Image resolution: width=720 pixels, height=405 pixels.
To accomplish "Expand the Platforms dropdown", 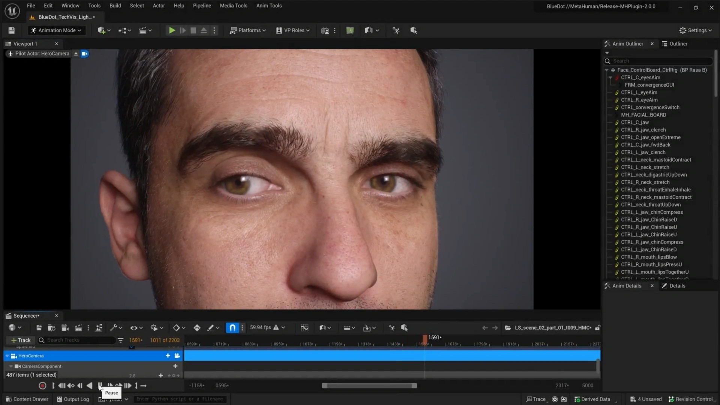I will point(248,30).
